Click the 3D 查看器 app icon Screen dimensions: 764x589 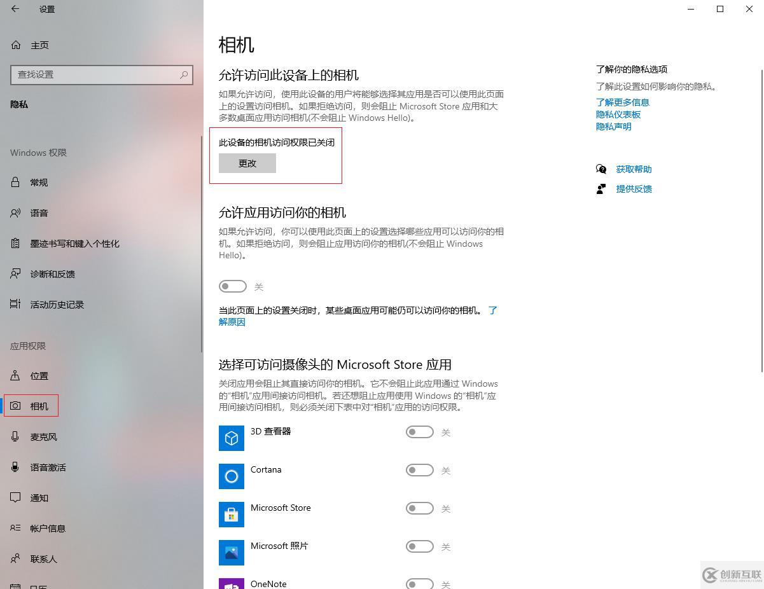coord(232,438)
